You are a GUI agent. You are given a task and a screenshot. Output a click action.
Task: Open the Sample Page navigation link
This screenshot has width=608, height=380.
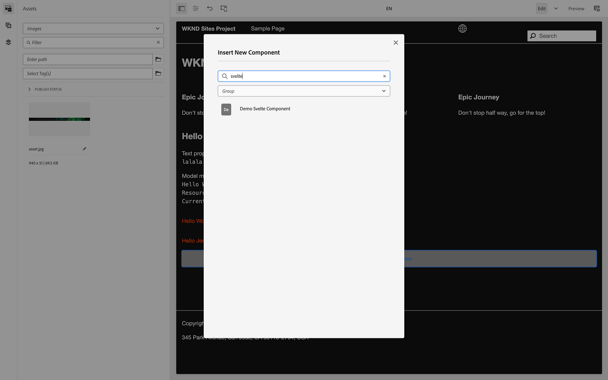pos(268,29)
